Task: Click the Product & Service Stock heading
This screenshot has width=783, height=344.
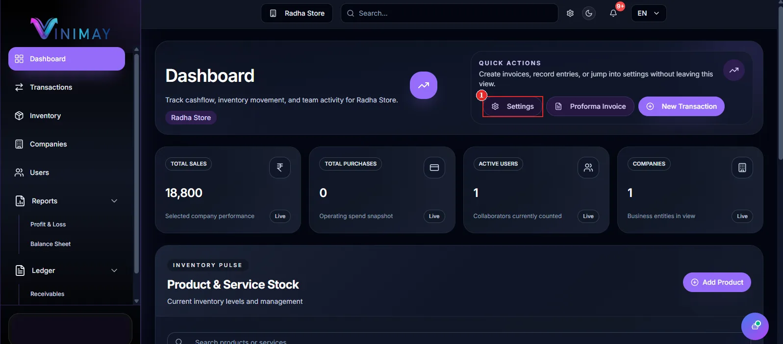Action: coord(233,285)
